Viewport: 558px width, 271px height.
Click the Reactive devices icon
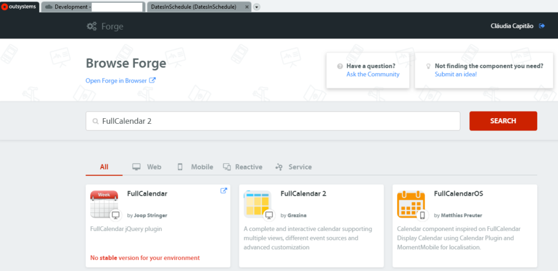pyautogui.click(x=227, y=167)
